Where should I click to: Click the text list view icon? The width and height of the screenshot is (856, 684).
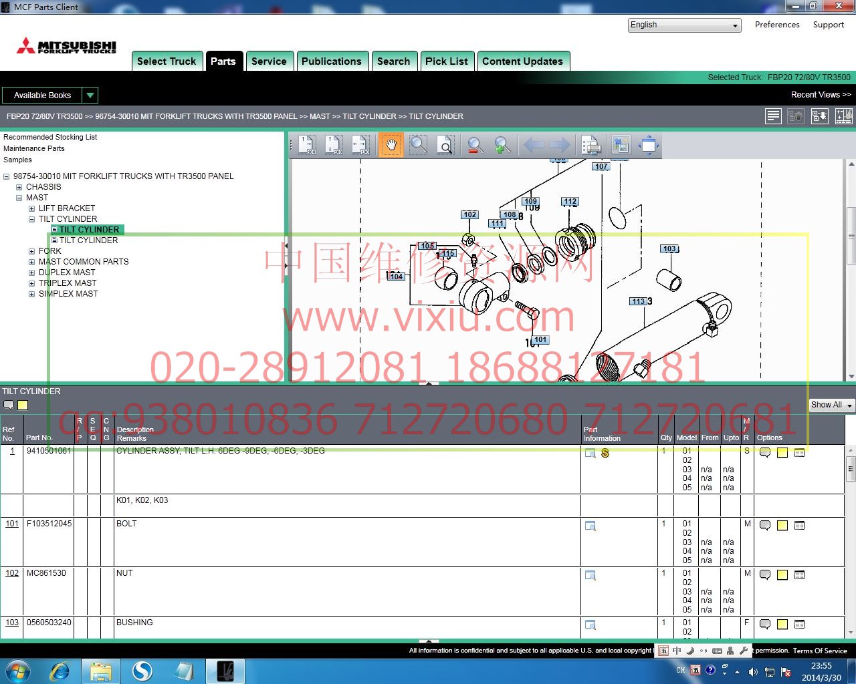click(773, 116)
